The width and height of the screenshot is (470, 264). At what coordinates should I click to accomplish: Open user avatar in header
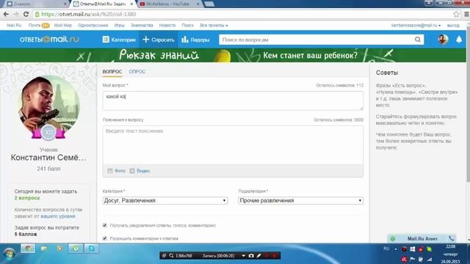coord(443,39)
